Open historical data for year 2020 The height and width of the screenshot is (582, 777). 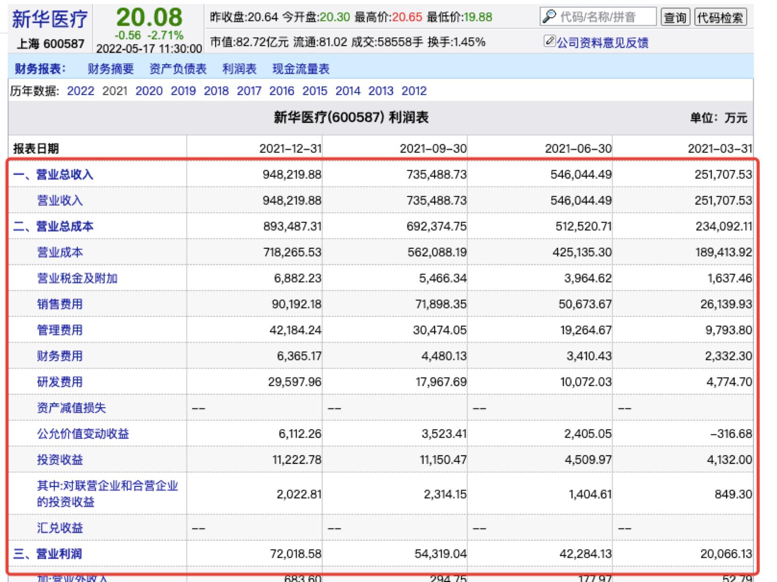click(148, 90)
